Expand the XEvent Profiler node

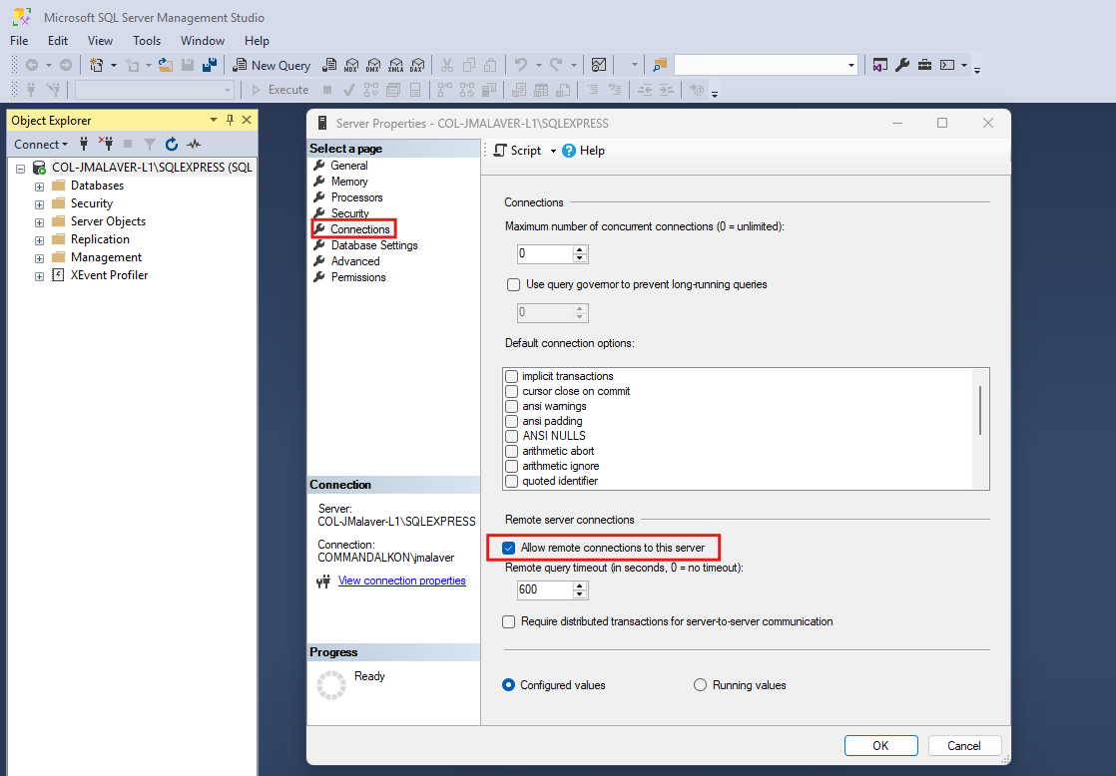[39, 276]
